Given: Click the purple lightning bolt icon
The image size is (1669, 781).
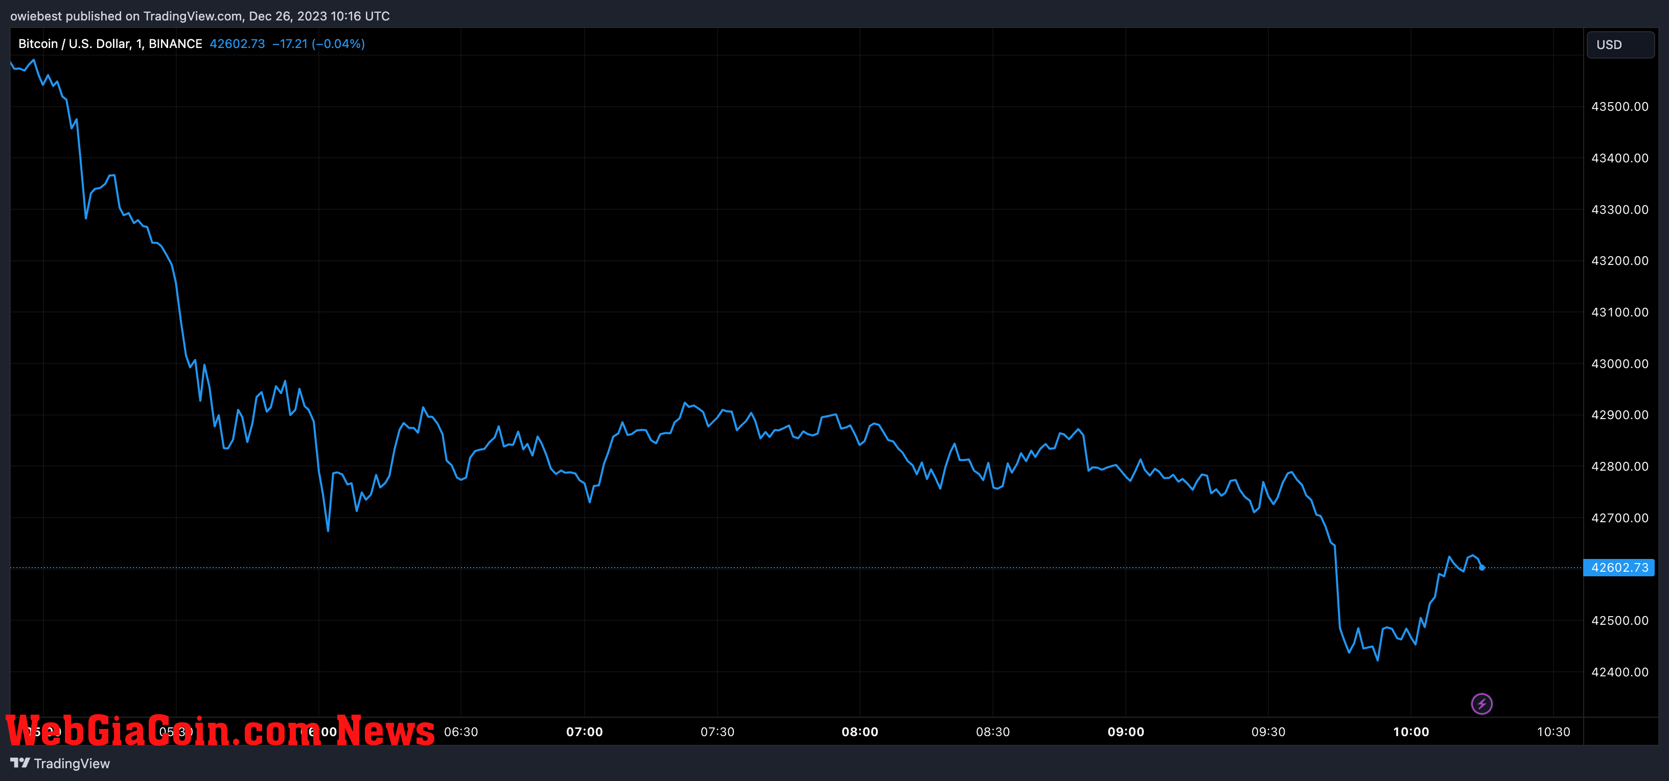Looking at the screenshot, I should pos(1482,703).
